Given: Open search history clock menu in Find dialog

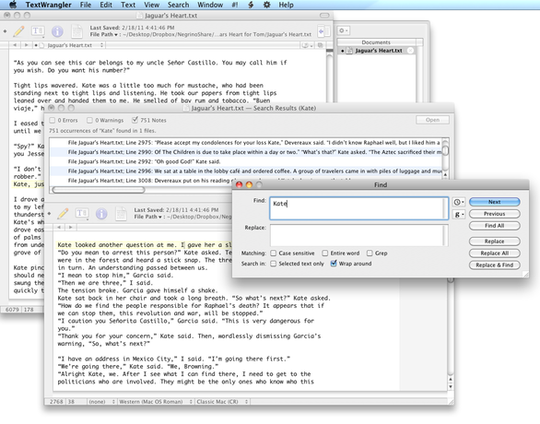Looking at the screenshot, I should (x=459, y=202).
